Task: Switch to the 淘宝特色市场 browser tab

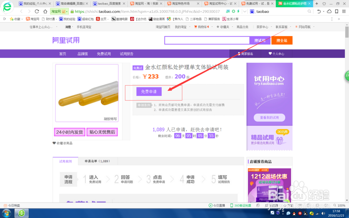Action: 183,3
